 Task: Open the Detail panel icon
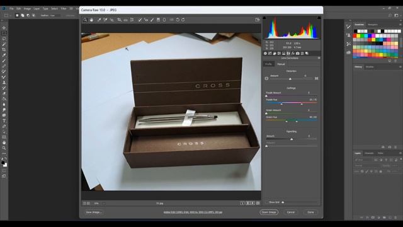point(275,54)
